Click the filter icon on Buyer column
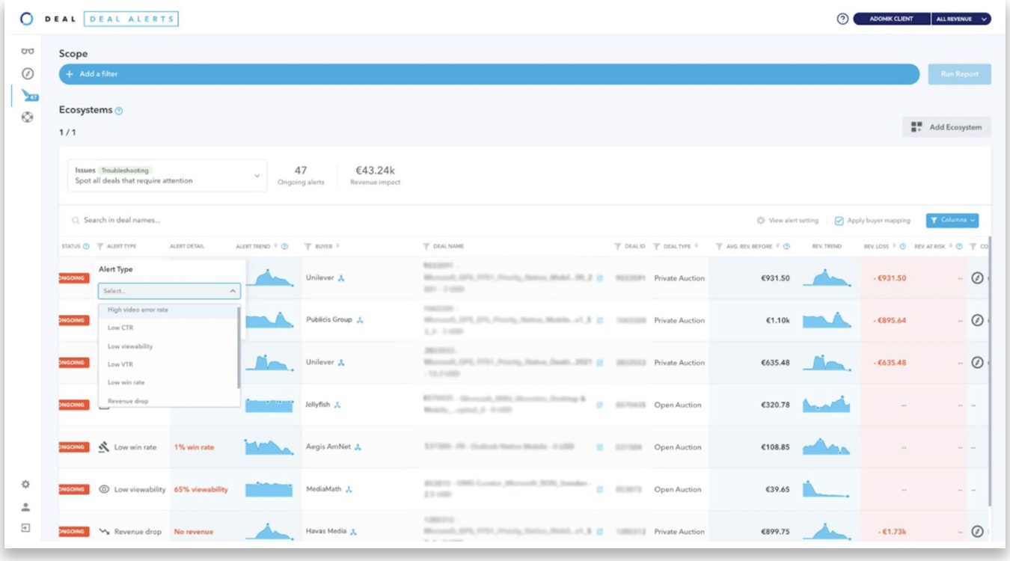 pyautogui.click(x=308, y=246)
